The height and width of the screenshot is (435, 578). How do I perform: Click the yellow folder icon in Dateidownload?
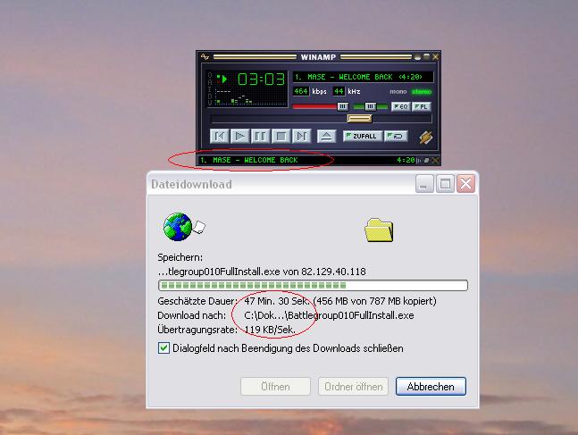379,230
